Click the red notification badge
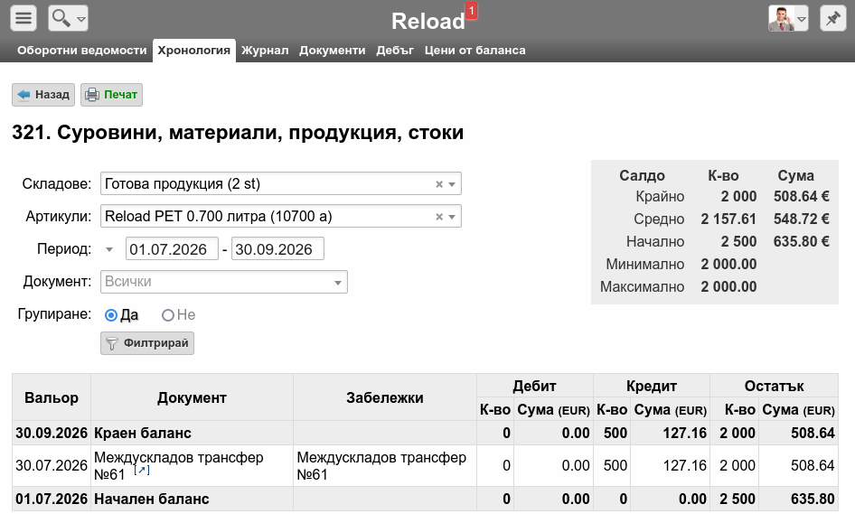This screenshot has height=523, width=855. (x=471, y=10)
